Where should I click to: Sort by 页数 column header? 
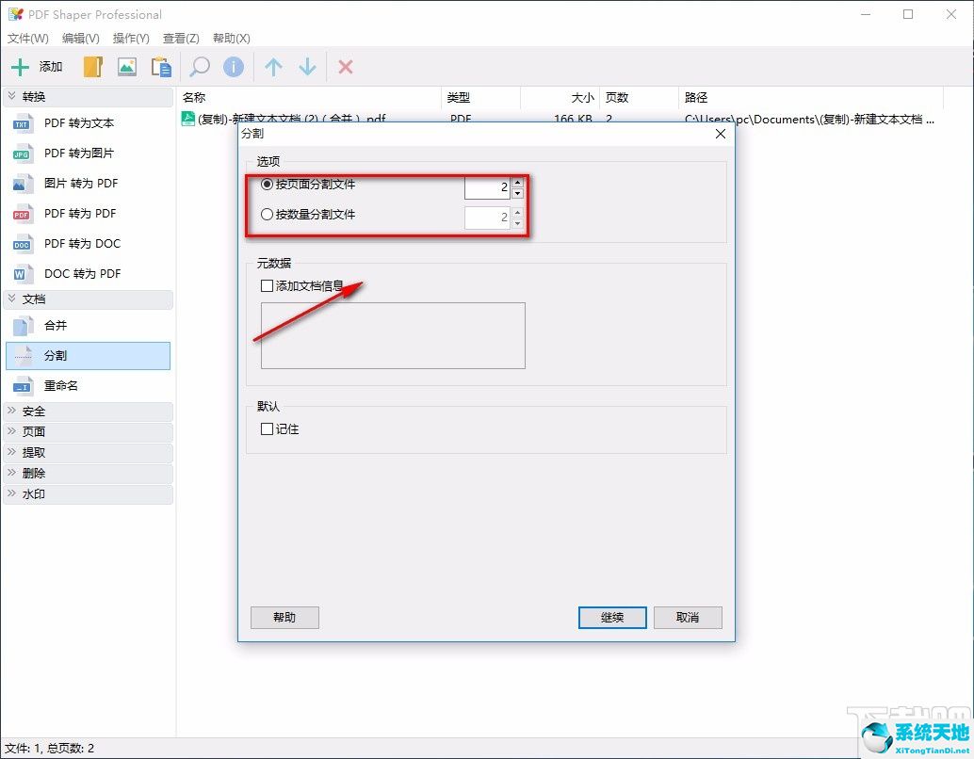640,98
